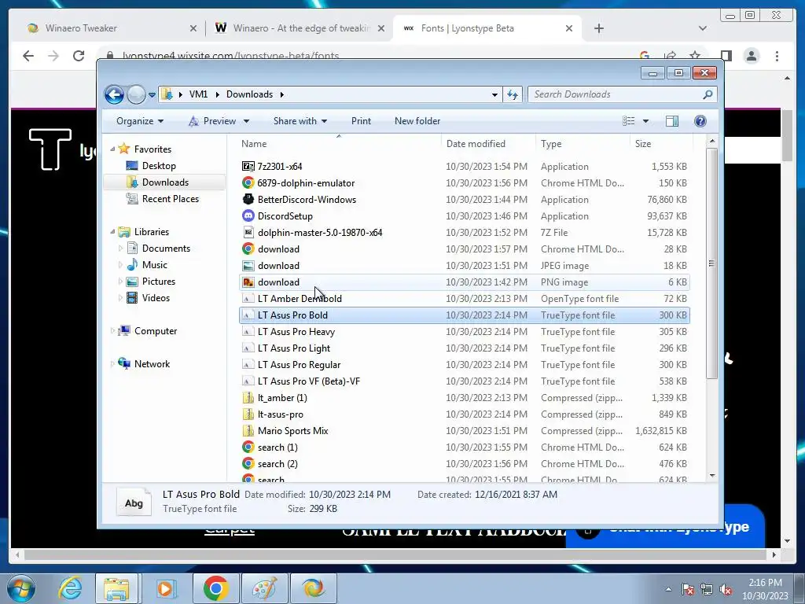This screenshot has width=805, height=604.
Task: Open the address bar history dropdown arrow
Action: tap(494, 94)
